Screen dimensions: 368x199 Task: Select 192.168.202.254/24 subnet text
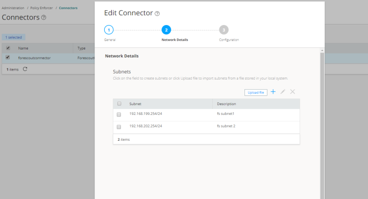(x=145, y=126)
